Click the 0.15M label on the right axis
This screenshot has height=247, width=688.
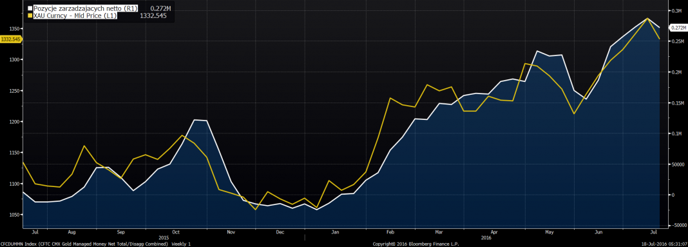tap(678, 103)
